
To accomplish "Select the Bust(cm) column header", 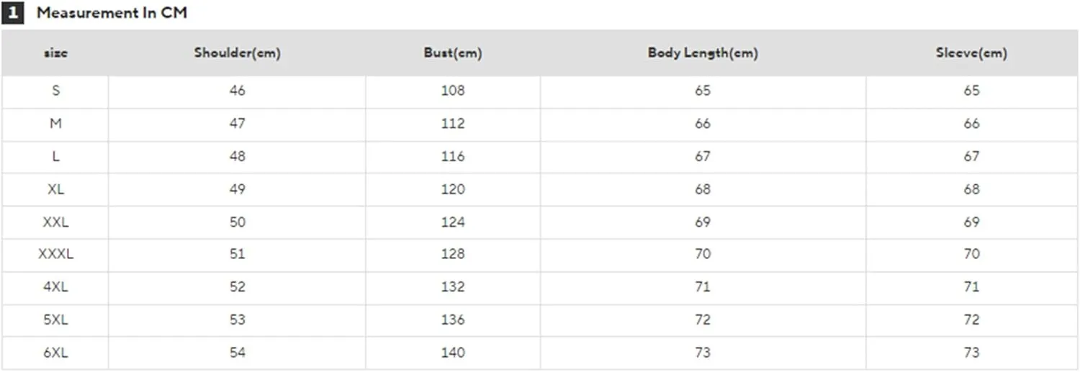I will [453, 53].
